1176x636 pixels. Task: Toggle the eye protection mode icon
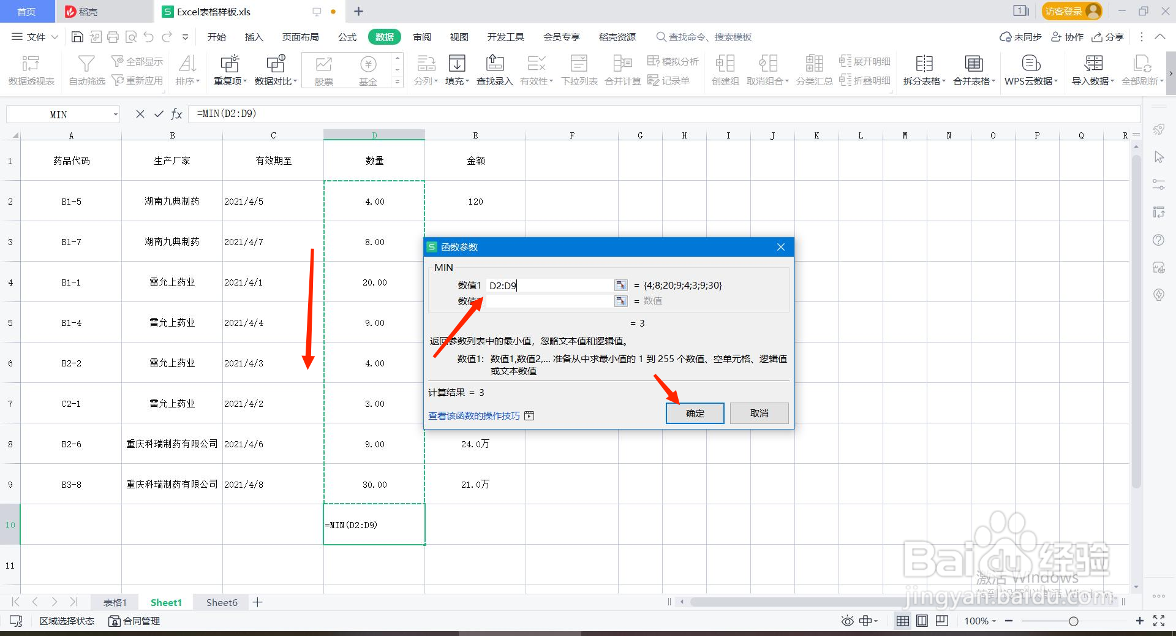847,621
